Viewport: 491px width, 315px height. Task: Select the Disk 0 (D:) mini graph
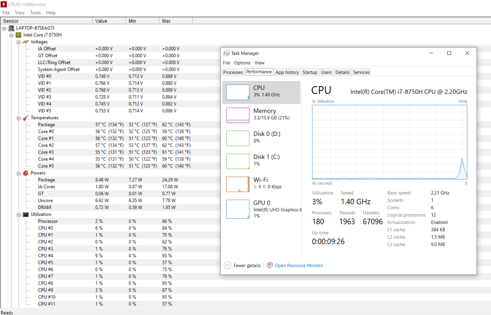point(238,138)
